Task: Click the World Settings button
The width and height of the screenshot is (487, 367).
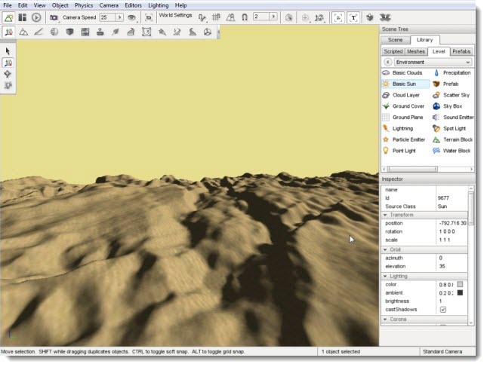Action: pos(175,15)
